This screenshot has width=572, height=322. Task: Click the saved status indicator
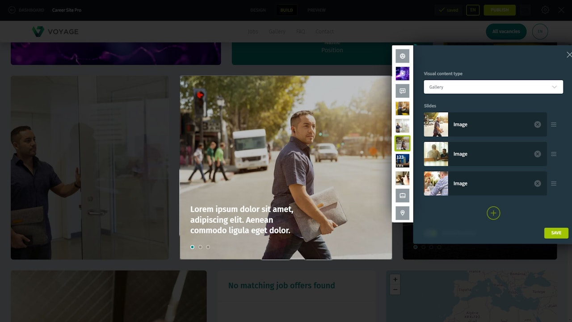point(449,10)
